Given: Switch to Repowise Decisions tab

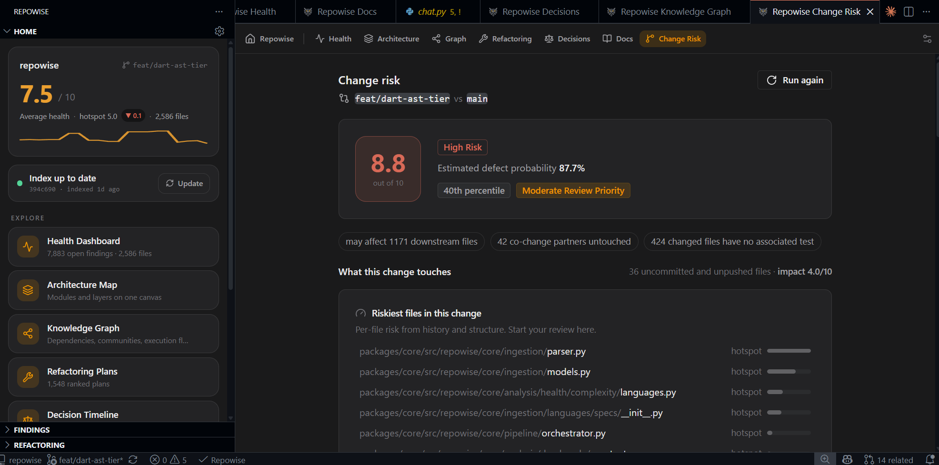Looking at the screenshot, I should tap(539, 11).
